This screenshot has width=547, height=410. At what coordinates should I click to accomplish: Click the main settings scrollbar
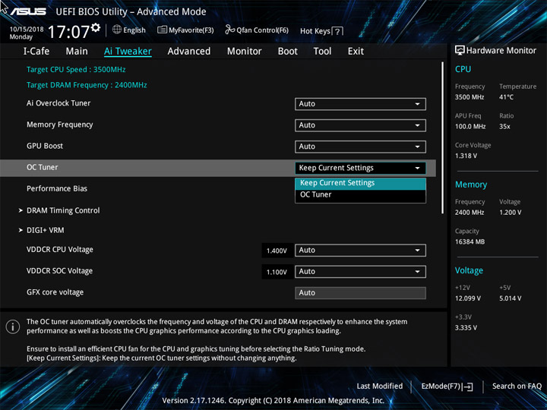[x=443, y=137]
